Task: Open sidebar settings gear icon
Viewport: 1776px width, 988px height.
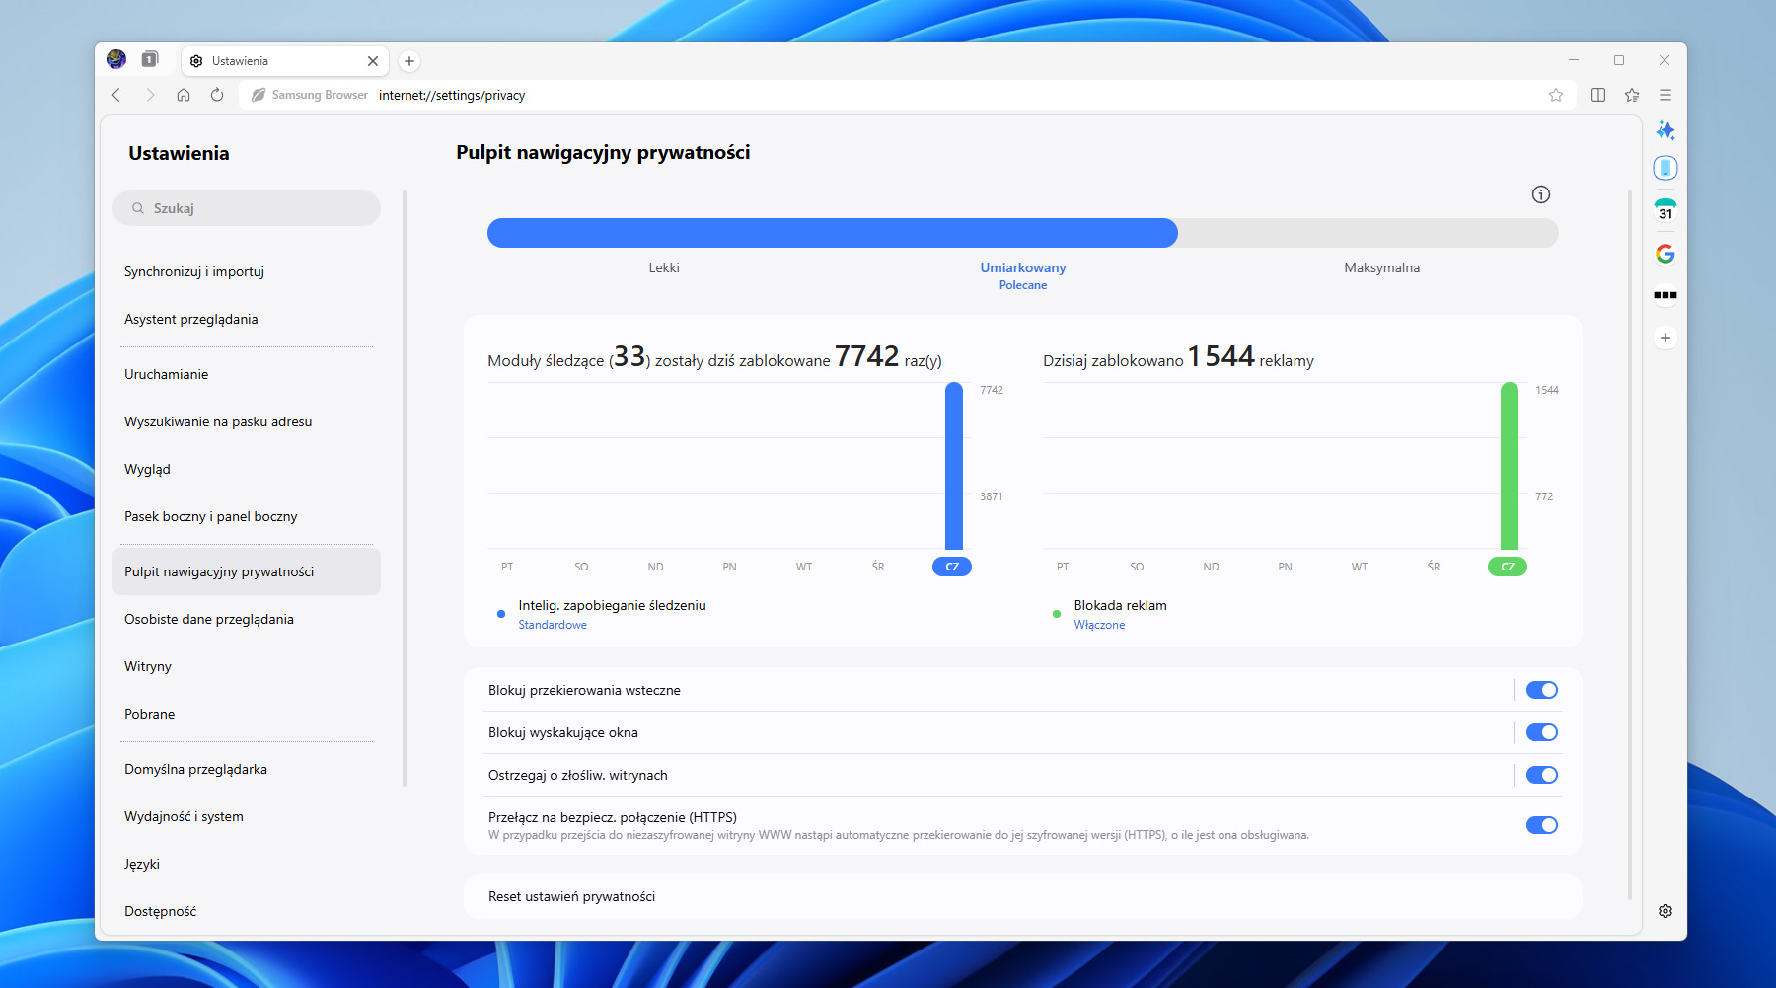Action: pos(1665,911)
